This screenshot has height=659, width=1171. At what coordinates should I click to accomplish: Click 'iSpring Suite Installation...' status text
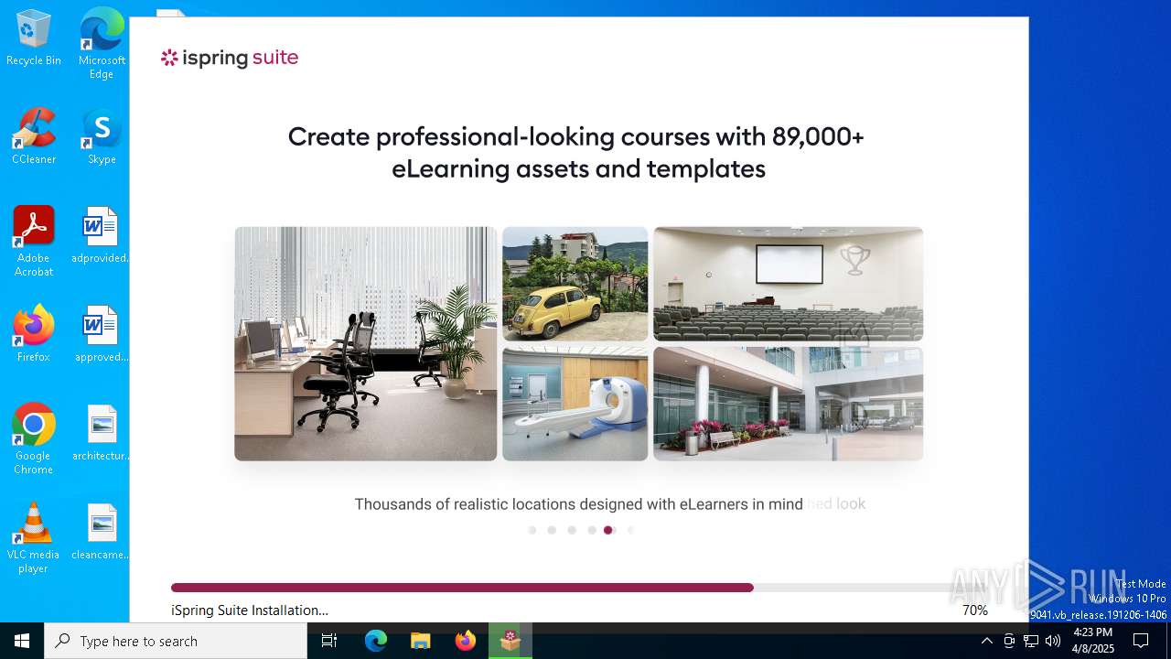tap(250, 610)
